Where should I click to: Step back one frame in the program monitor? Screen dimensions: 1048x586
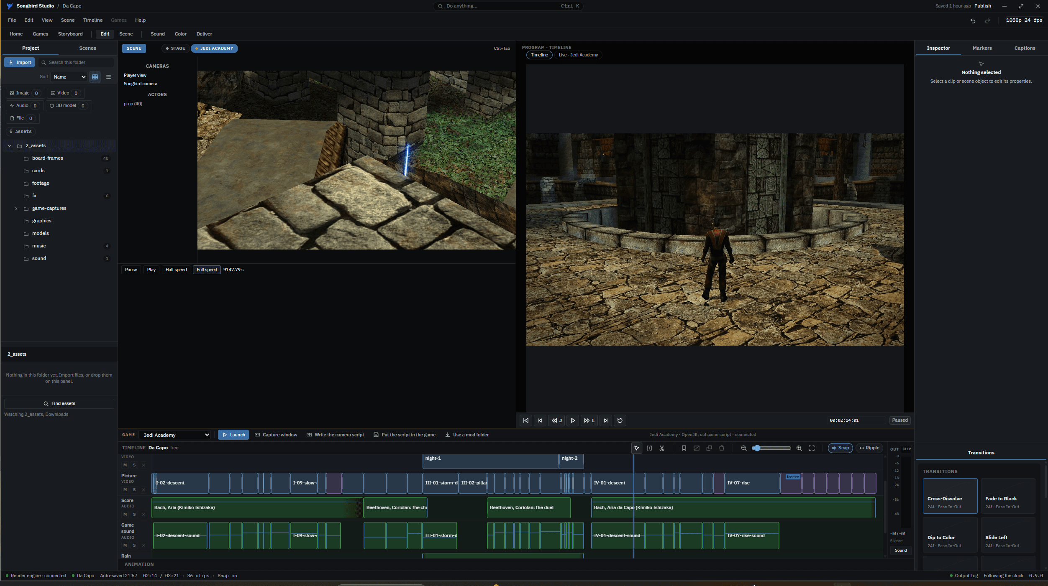tap(540, 420)
